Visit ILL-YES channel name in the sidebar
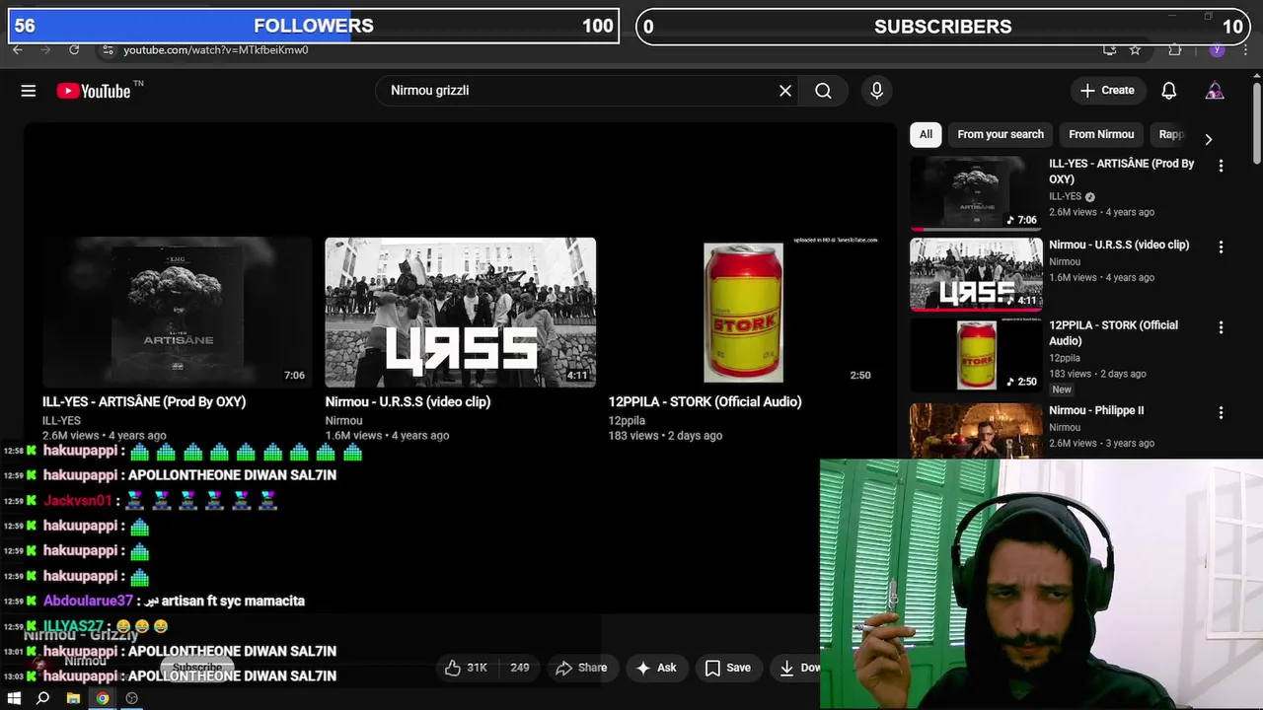 [x=1066, y=196]
